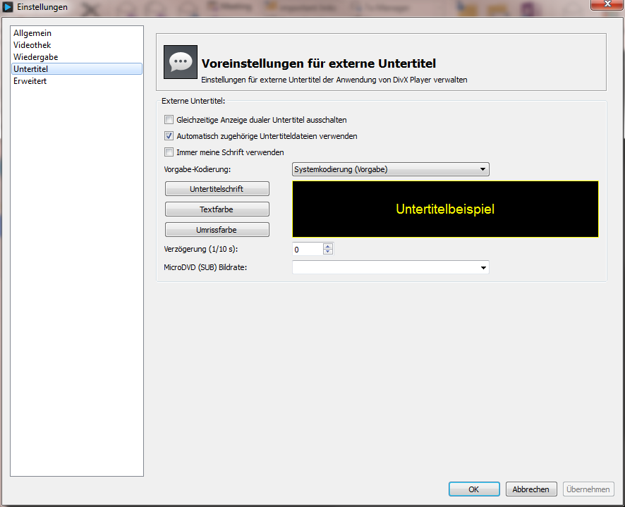Select the Untertitel category
The image size is (625, 507).
point(76,69)
